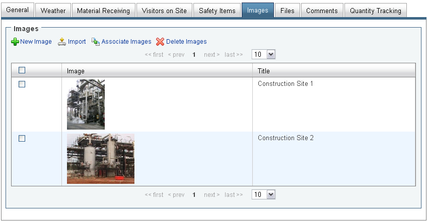Switch to the Safety Items tab
This screenshot has width=427, height=221.
[x=217, y=11]
